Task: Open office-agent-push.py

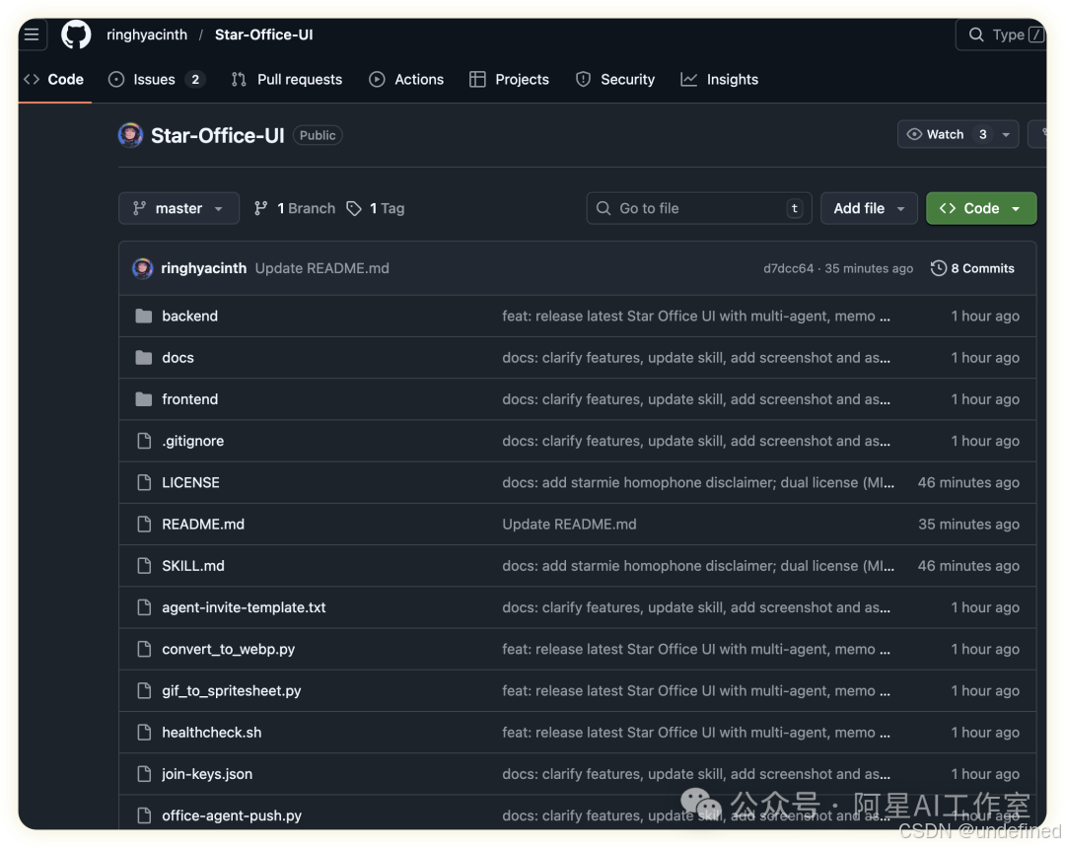Action: point(232,816)
